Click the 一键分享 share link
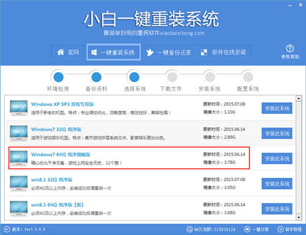Image resolution: width=306 pixels, height=235 pixels. pyautogui.click(x=260, y=229)
